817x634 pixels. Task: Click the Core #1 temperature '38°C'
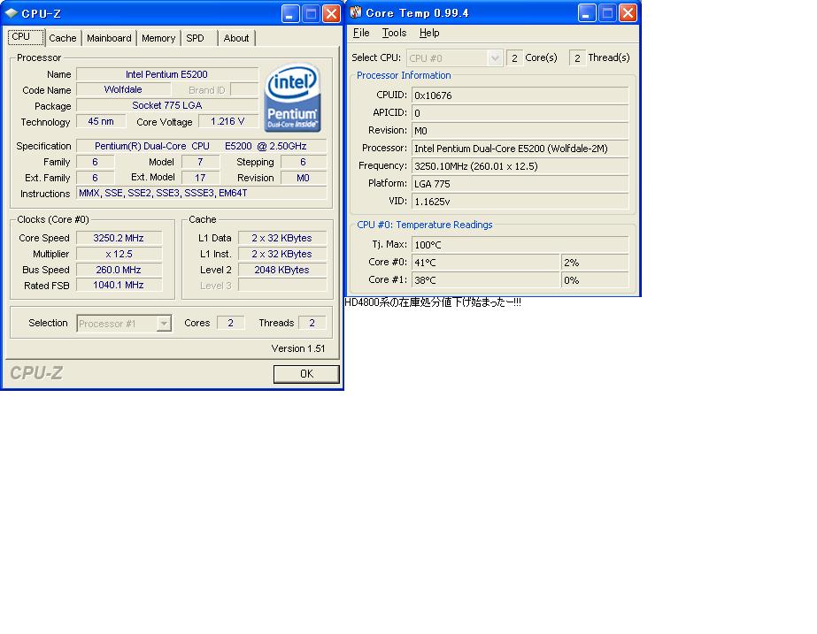[486, 280]
